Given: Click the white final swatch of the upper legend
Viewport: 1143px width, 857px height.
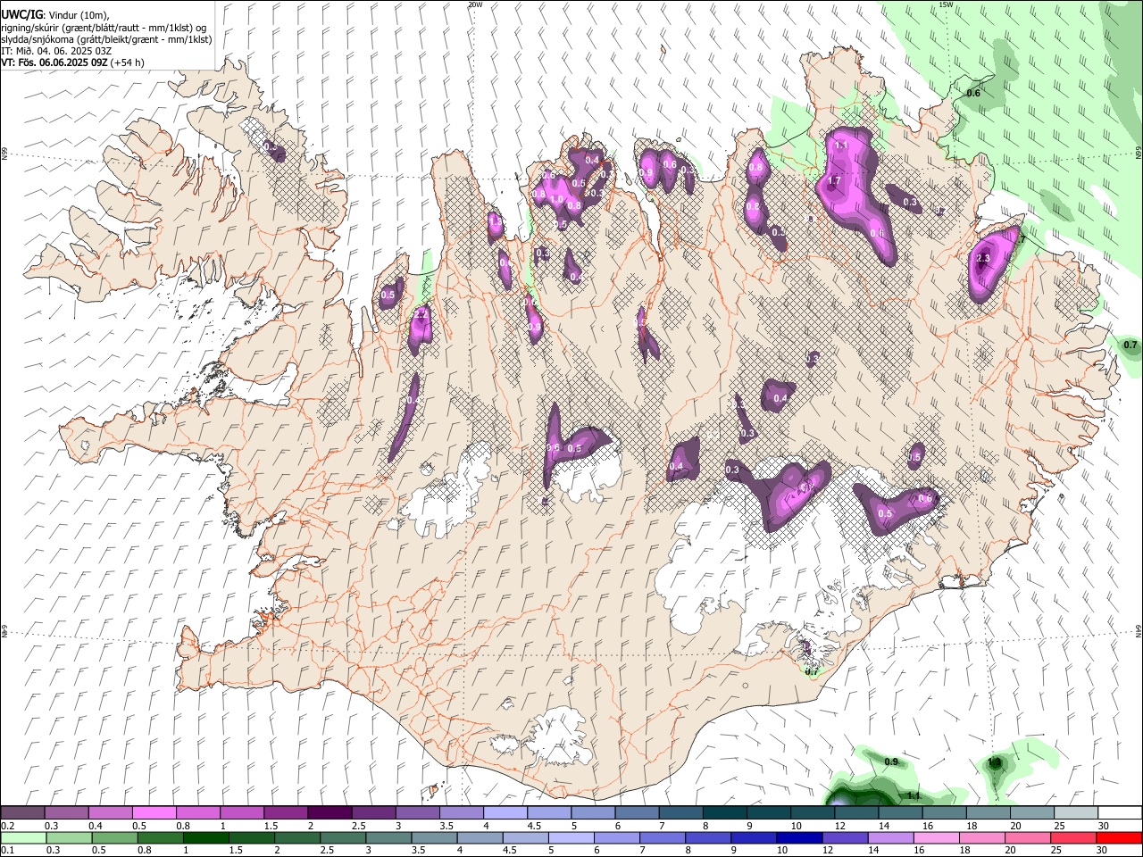Looking at the screenshot, I should tap(1120, 813).
